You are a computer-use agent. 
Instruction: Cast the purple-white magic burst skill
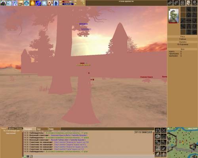tap(15, 3)
